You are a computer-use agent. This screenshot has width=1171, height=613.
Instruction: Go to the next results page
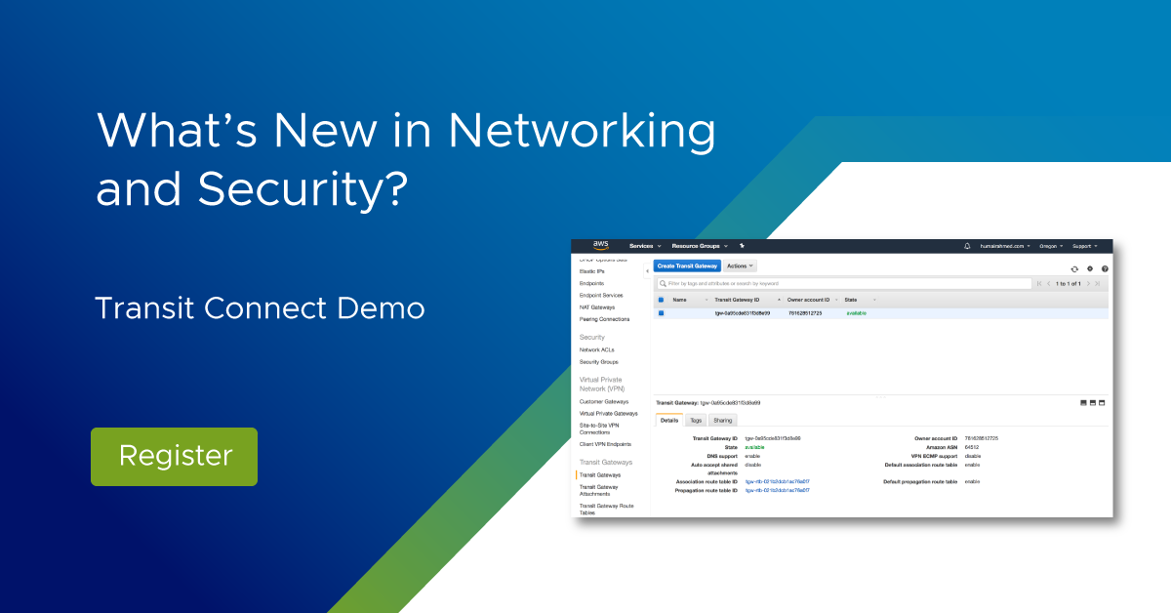tap(1088, 283)
